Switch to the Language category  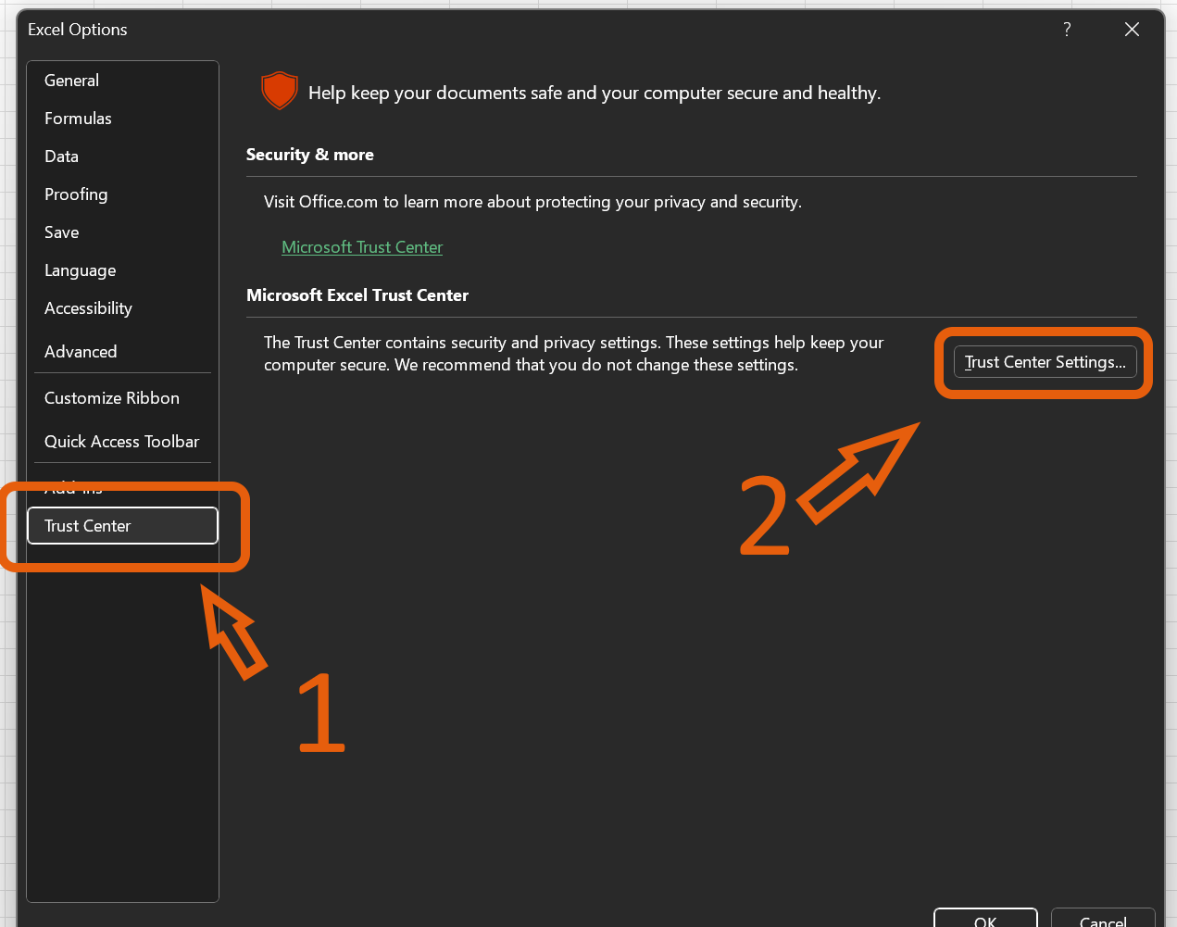(x=122, y=270)
